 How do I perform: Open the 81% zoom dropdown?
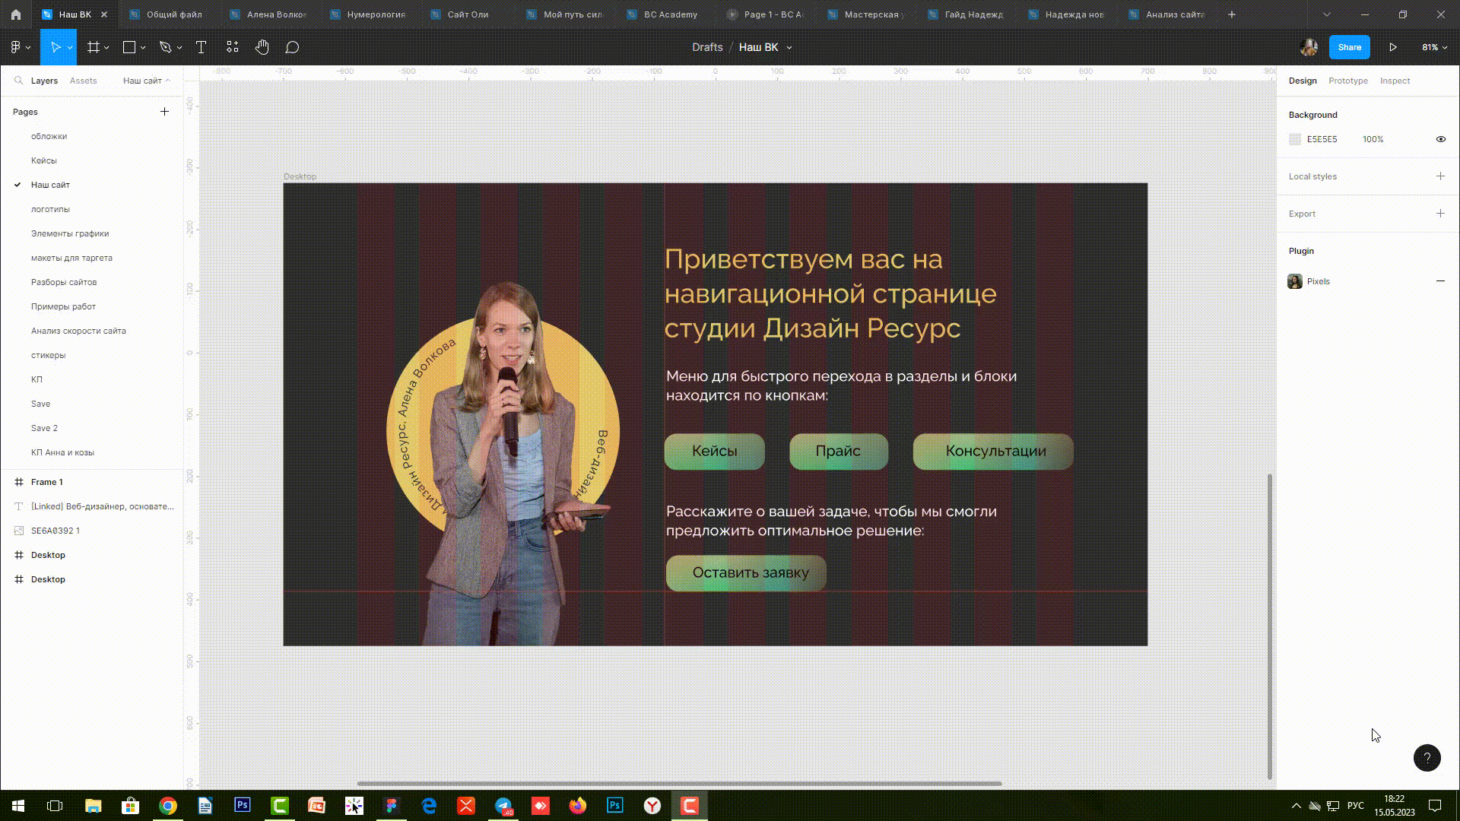1434,47
